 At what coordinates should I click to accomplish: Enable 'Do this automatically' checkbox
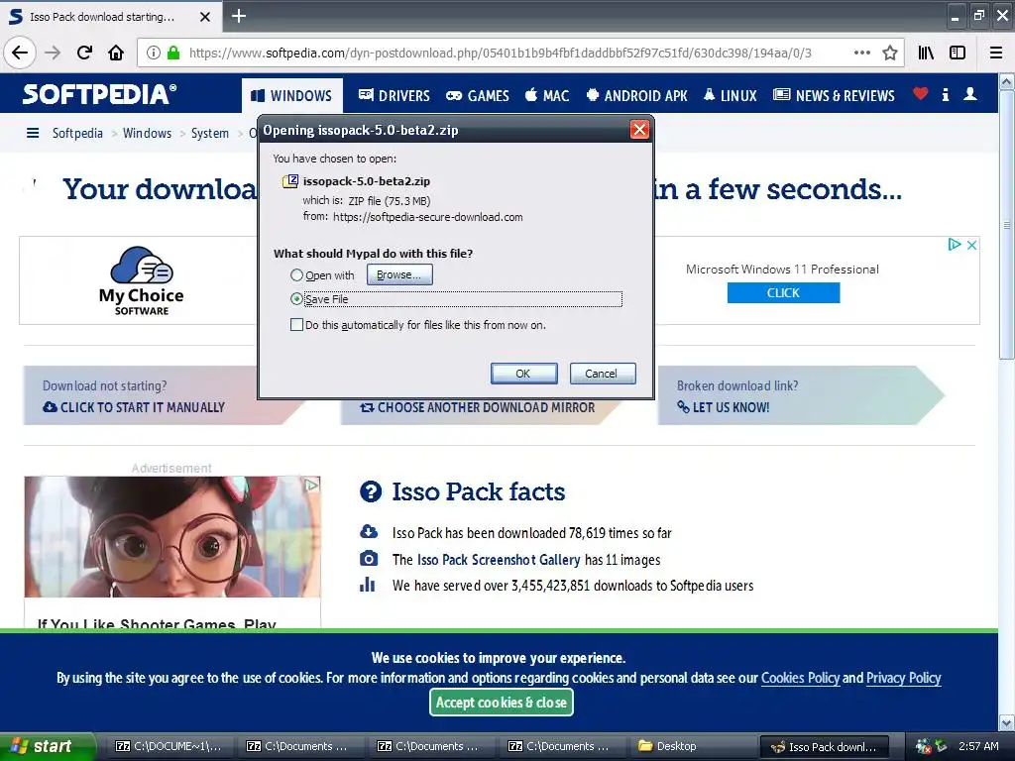[x=296, y=325]
